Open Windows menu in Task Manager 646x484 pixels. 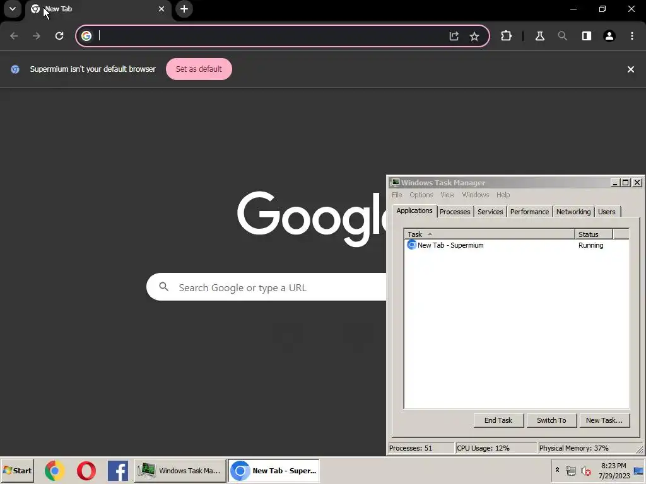pyautogui.click(x=476, y=195)
